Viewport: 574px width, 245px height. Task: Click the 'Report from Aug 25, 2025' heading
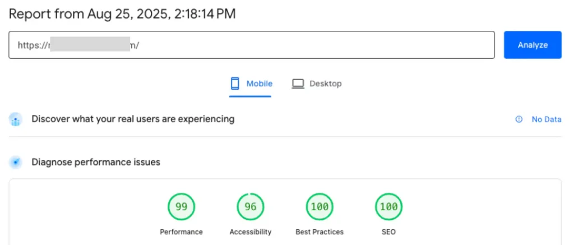(122, 14)
